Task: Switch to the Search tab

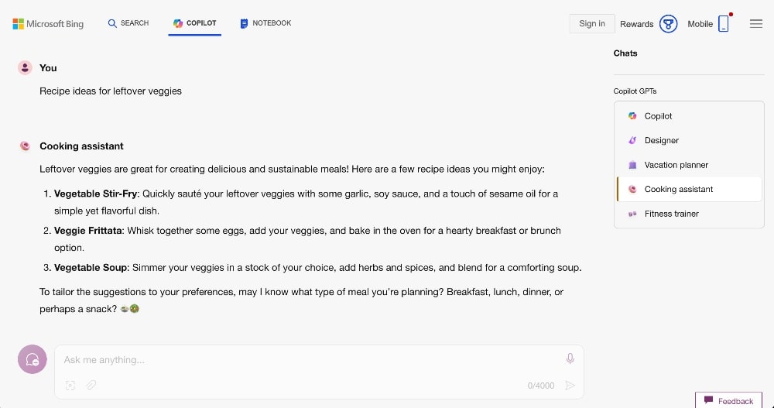Action: coord(128,23)
